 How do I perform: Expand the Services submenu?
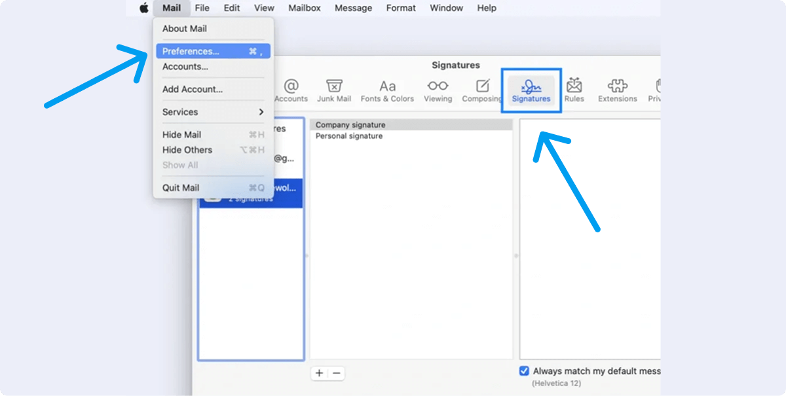pyautogui.click(x=180, y=112)
